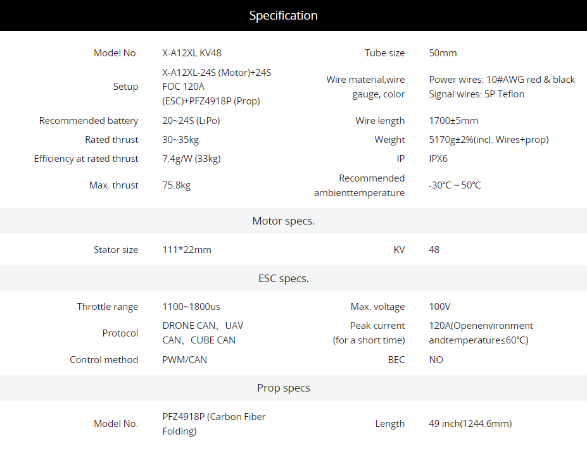Image resolution: width=587 pixels, height=451 pixels.
Task: Click the Throttle range 1100~1800us value
Action: click(191, 307)
